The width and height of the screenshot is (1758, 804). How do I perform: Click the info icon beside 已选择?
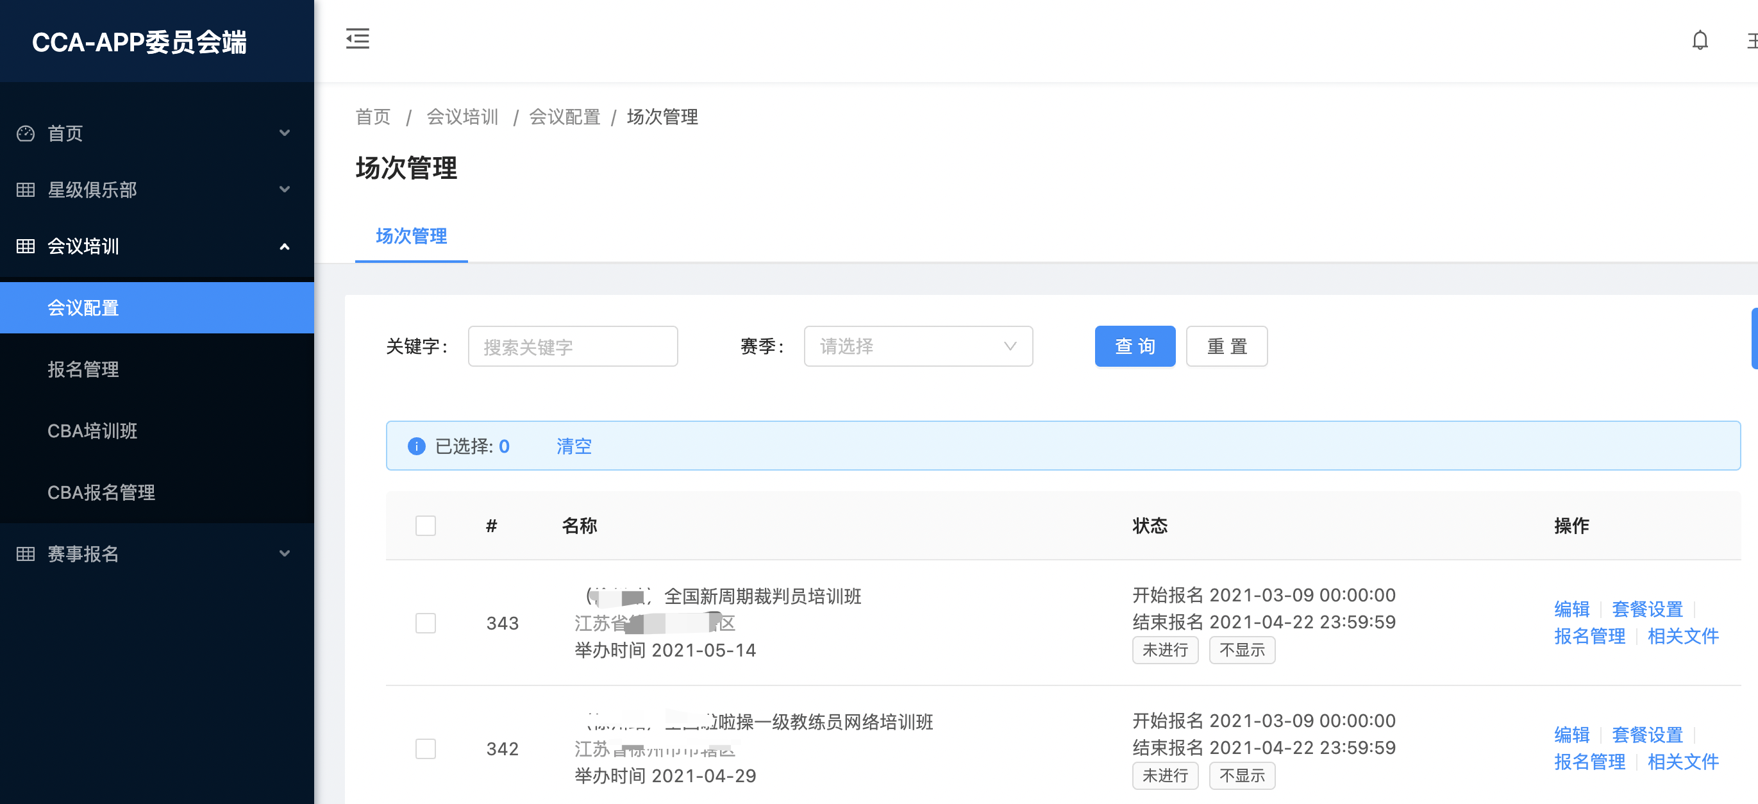click(416, 446)
